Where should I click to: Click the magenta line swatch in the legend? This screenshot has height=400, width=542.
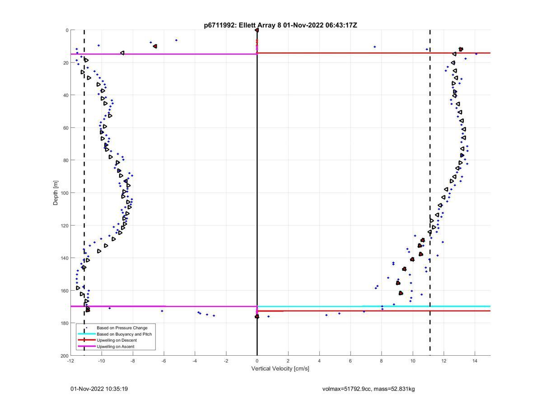pyautogui.click(x=87, y=347)
